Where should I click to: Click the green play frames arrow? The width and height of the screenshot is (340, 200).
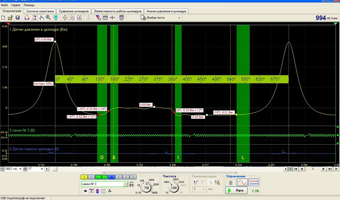coord(336,169)
